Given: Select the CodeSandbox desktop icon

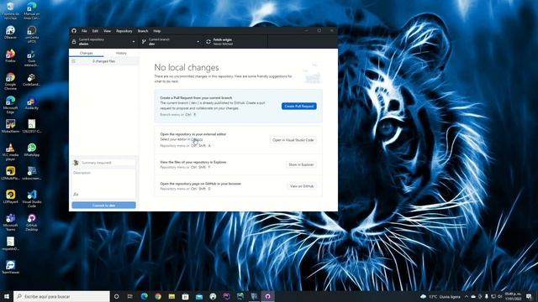Looking at the screenshot, I should pyautogui.click(x=32, y=80).
